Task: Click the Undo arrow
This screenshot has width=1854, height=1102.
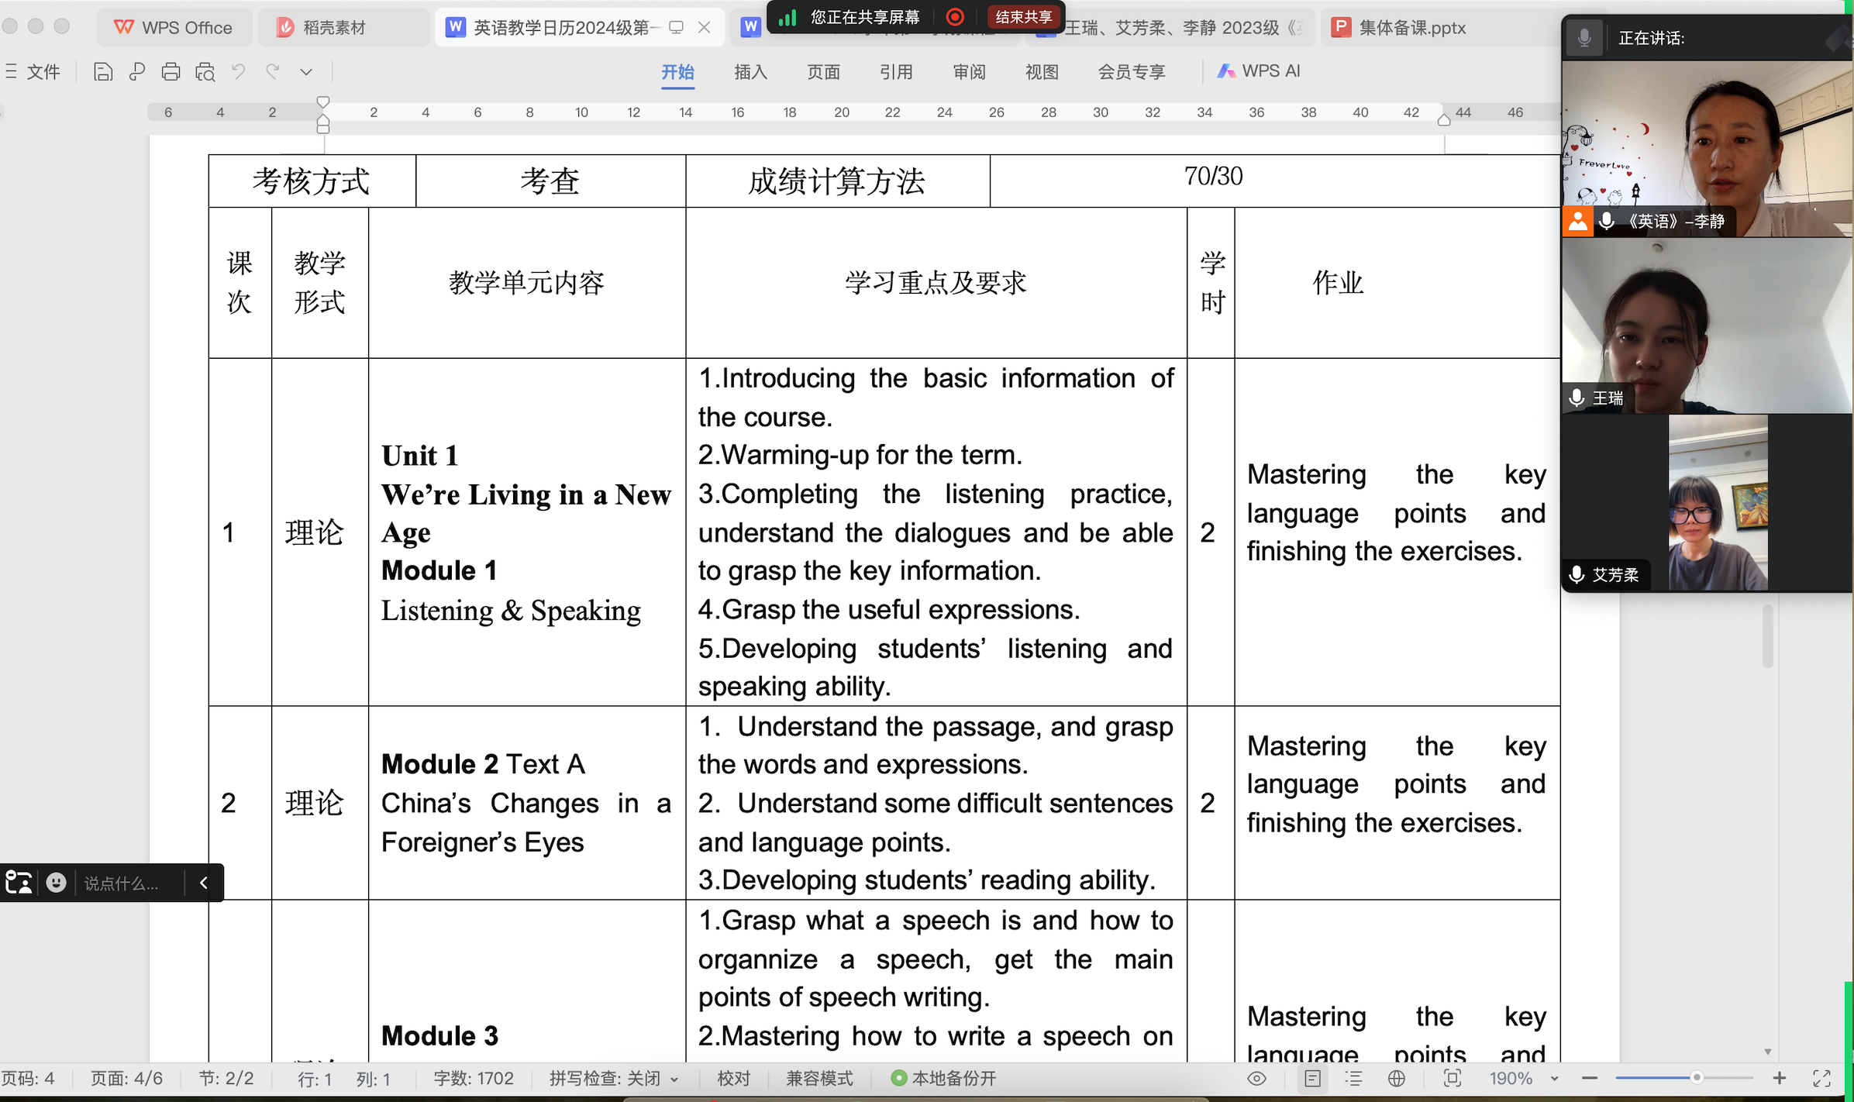Action: click(x=239, y=72)
